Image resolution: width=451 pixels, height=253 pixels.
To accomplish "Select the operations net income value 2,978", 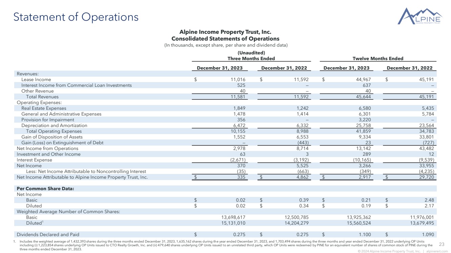I will pyautogui.click(x=239, y=148).
